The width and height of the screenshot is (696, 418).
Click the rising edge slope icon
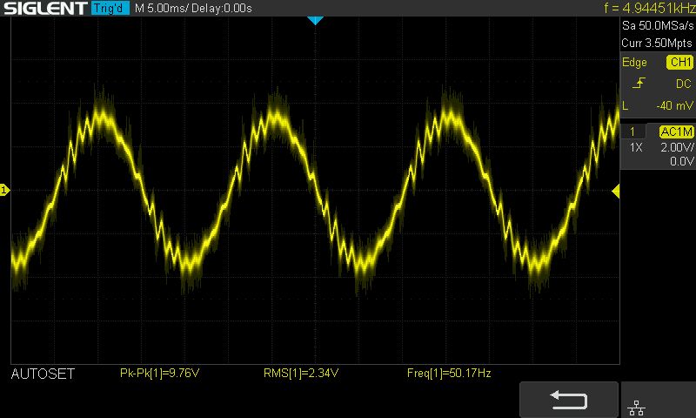click(639, 83)
